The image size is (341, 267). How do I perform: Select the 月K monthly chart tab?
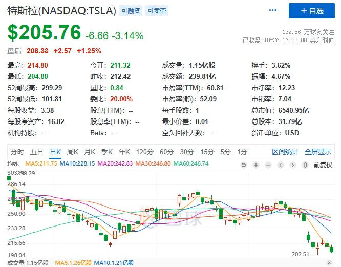[90, 152]
